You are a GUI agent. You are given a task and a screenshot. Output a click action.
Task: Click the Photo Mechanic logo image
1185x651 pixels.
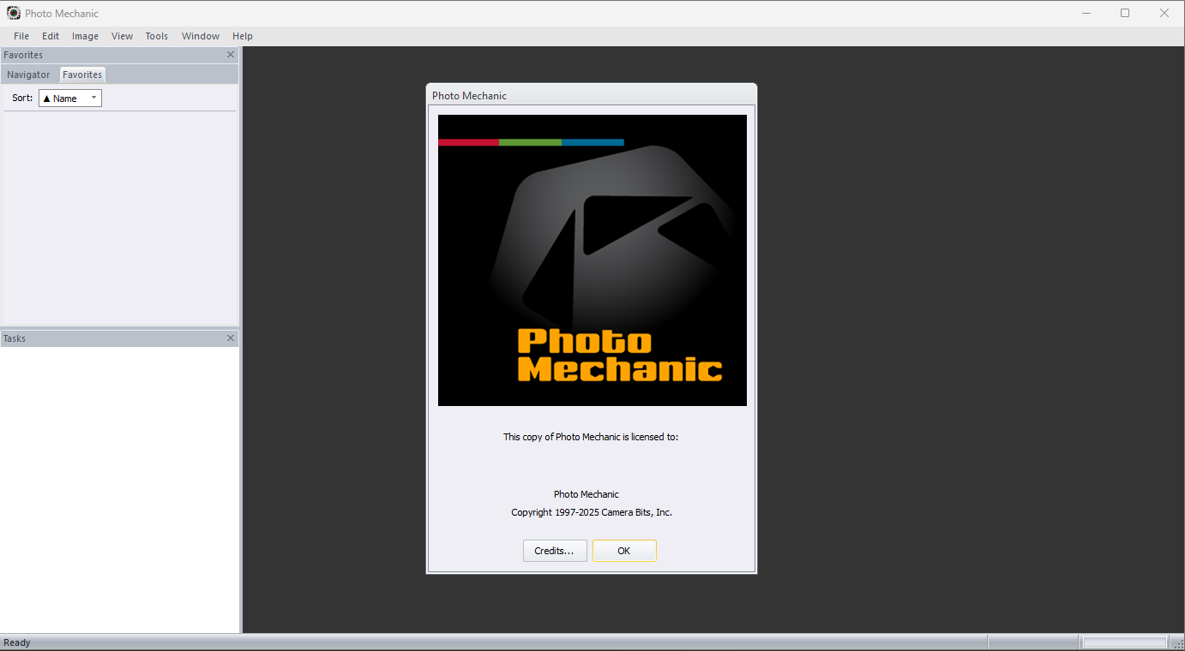(592, 260)
